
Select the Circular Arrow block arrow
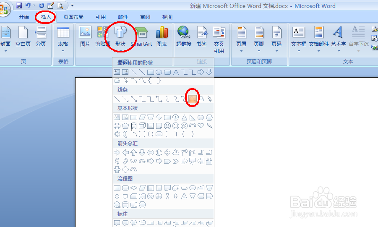pos(133,170)
